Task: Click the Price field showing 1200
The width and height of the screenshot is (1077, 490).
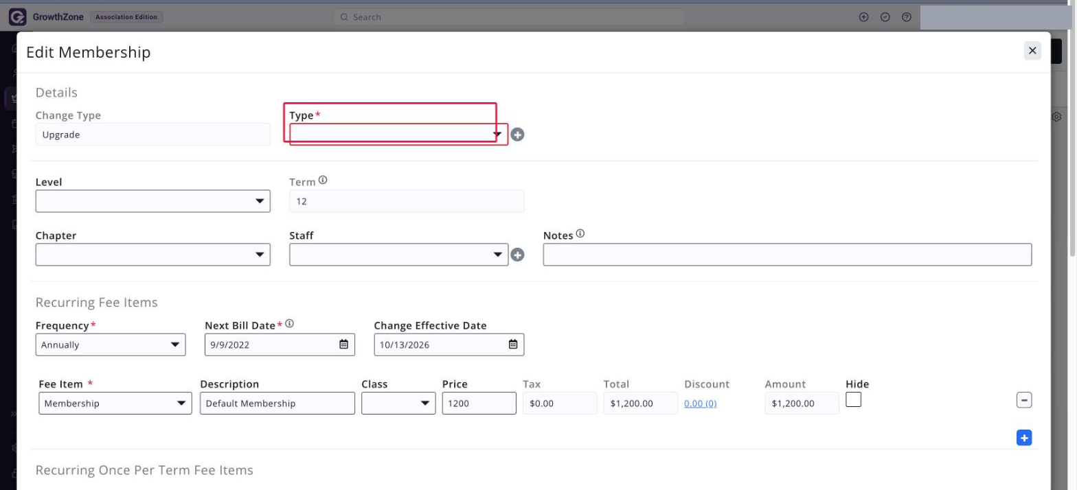Action: (x=479, y=404)
